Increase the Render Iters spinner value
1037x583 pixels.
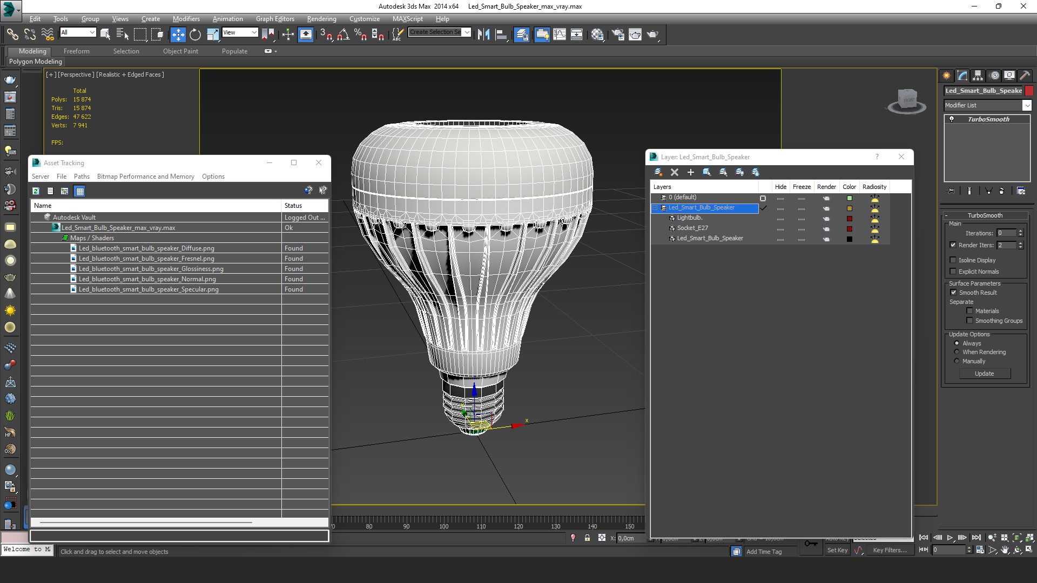1020,243
